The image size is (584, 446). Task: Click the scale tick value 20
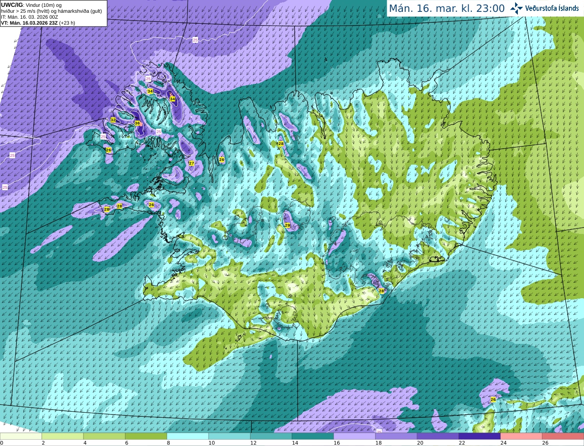(419, 443)
